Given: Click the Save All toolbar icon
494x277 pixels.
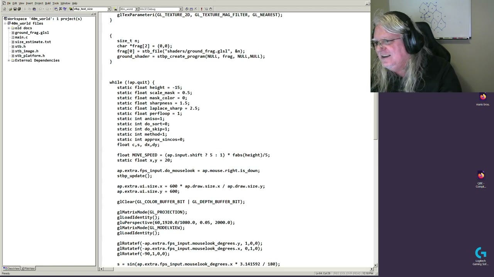Looking at the screenshot, I should [x=19, y=9].
